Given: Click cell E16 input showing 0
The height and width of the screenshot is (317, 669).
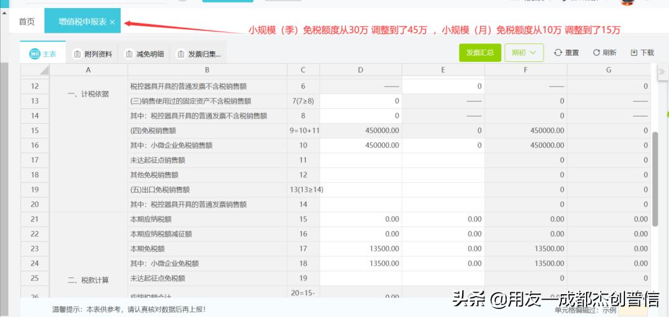Looking at the screenshot, I should (x=444, y=145).
